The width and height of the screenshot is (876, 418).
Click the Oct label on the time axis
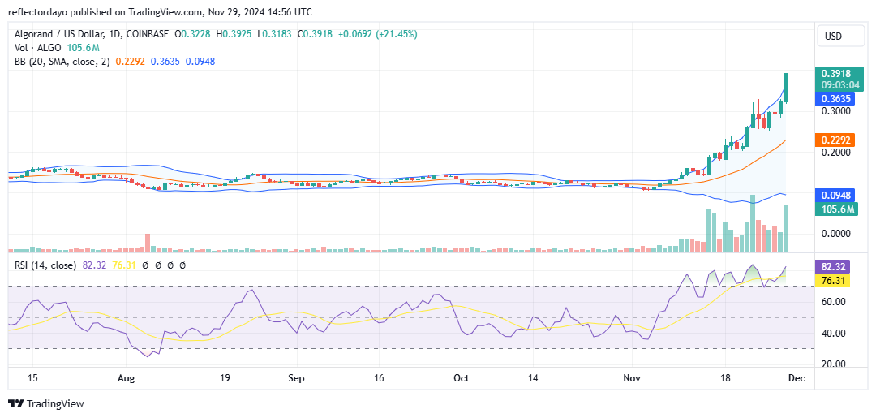(x=462, y=377)
